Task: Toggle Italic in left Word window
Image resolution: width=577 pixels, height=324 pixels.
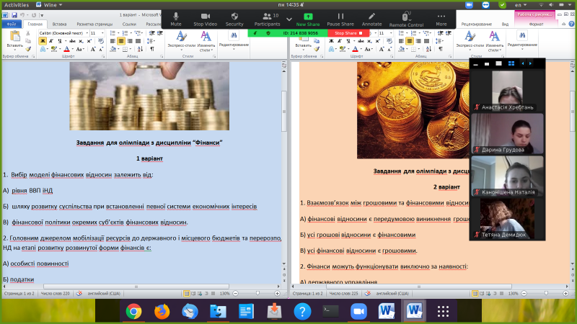Action: point(51,41)
